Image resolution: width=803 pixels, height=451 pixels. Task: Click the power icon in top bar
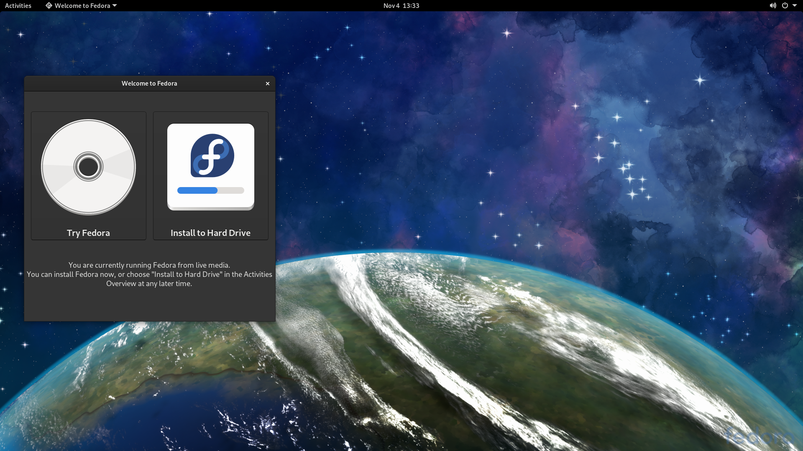(785, 5)
